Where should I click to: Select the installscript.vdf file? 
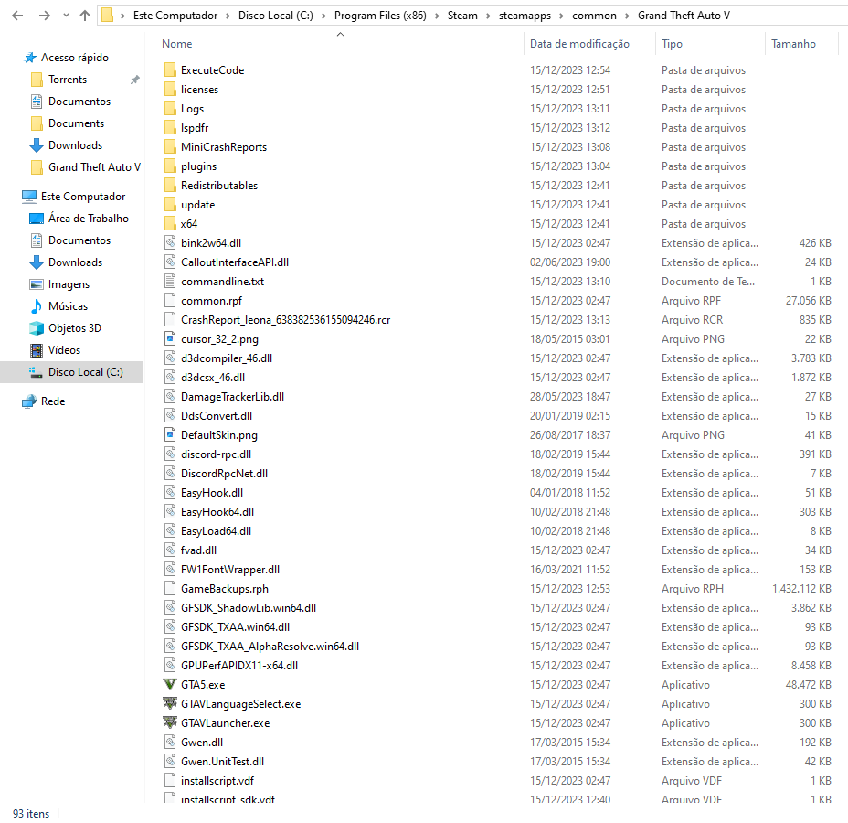click(217, 781)
